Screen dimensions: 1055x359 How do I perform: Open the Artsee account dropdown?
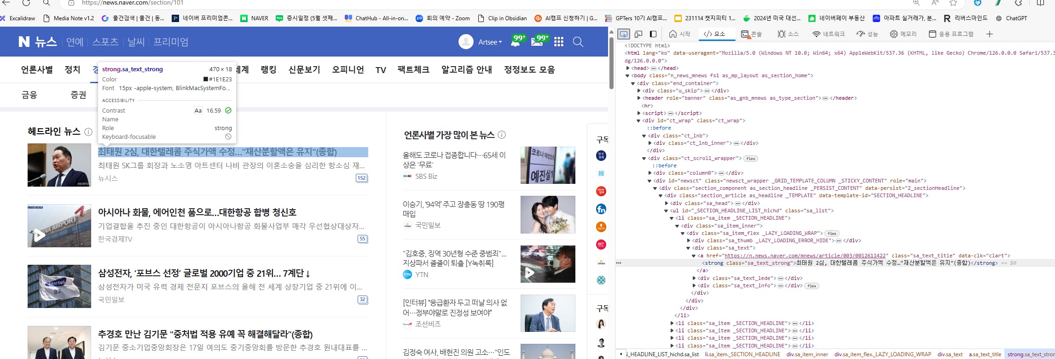(490, 42)
